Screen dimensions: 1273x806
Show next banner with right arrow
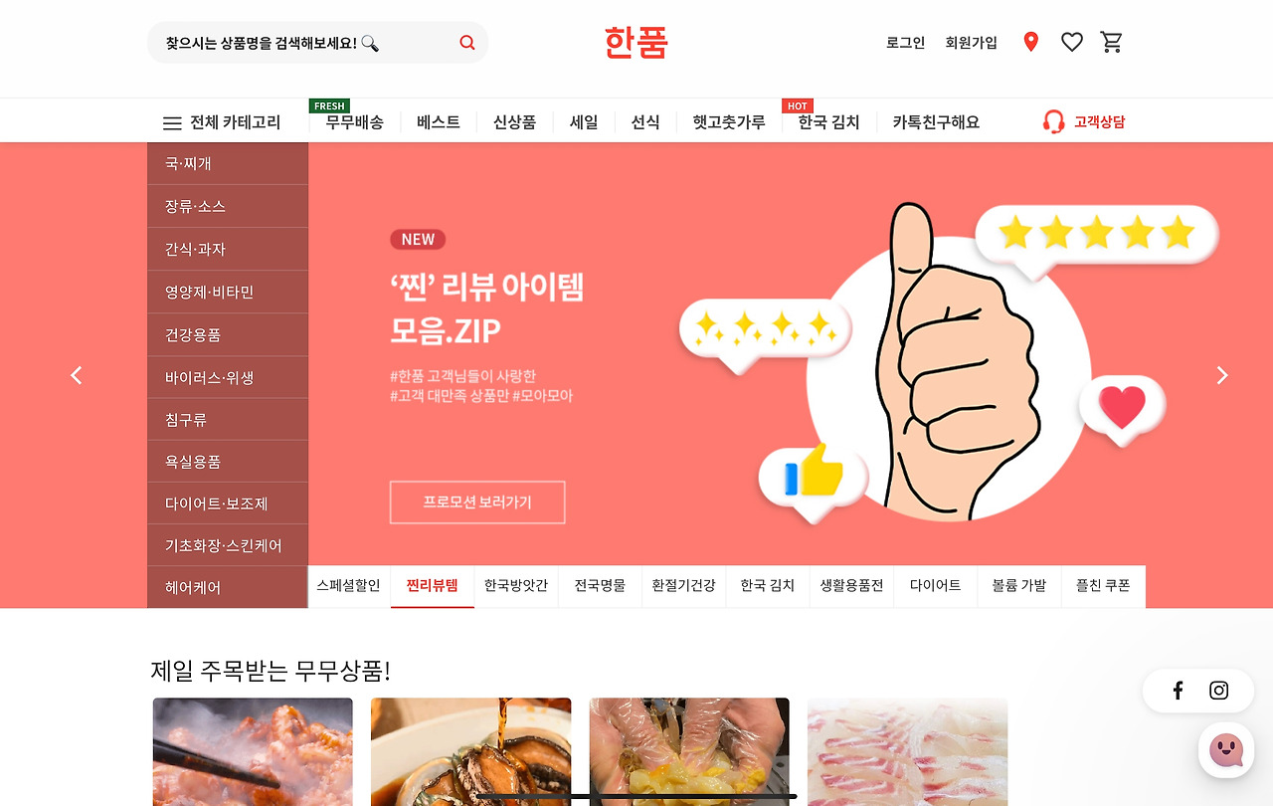point(1222,375)
